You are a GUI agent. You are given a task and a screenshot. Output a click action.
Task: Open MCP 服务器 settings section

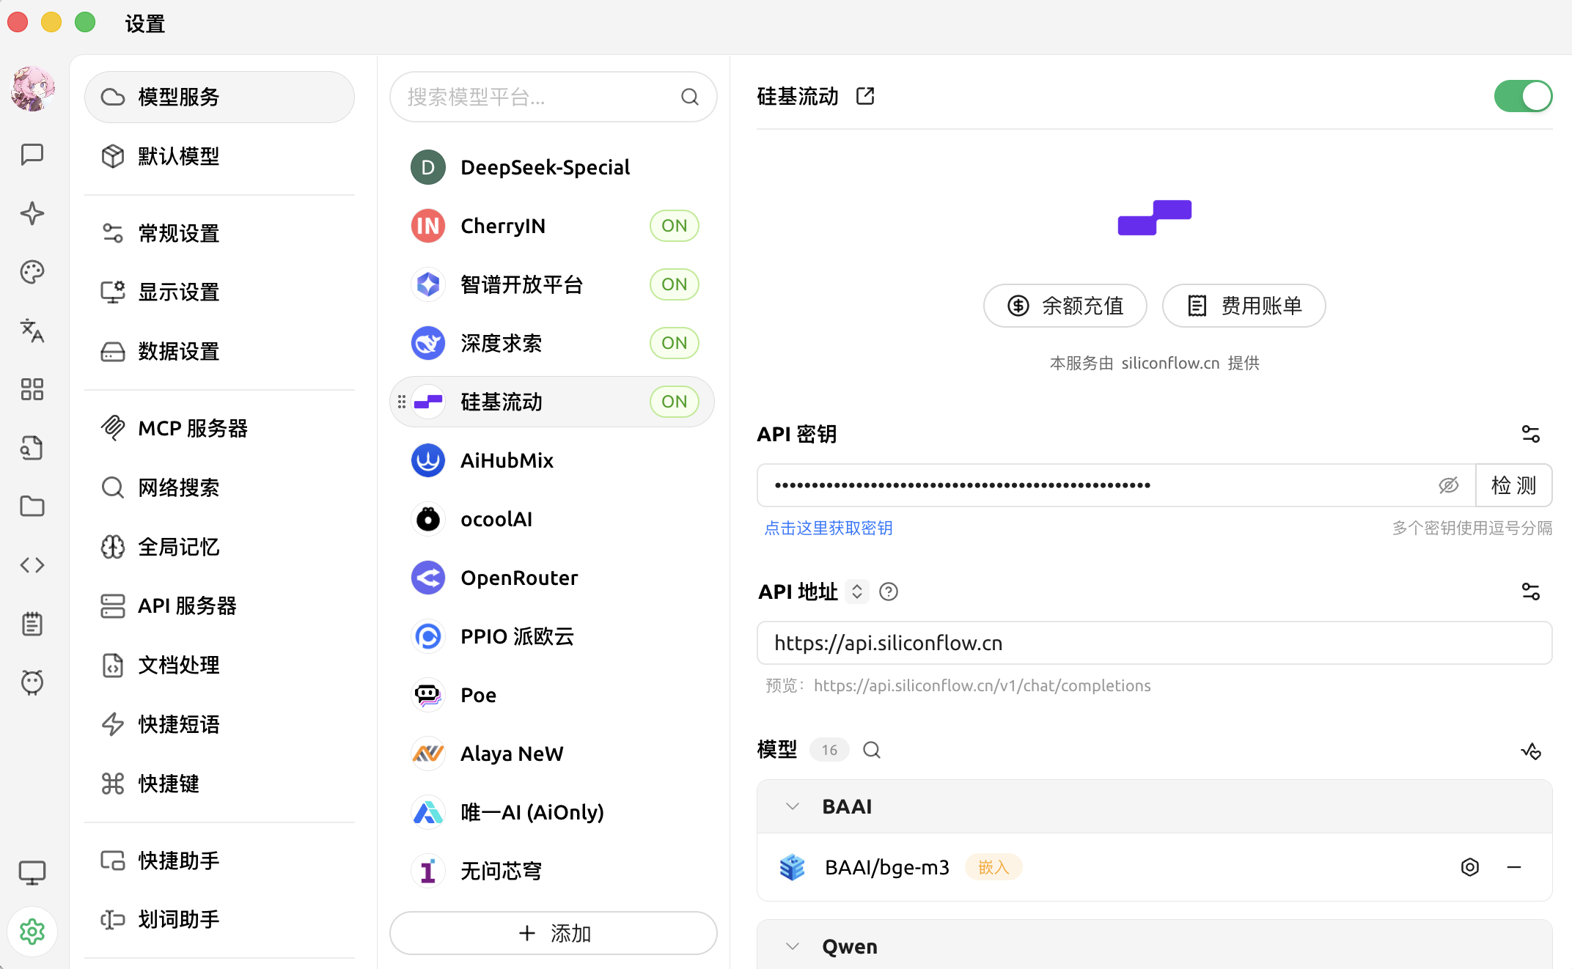[192, 428]
